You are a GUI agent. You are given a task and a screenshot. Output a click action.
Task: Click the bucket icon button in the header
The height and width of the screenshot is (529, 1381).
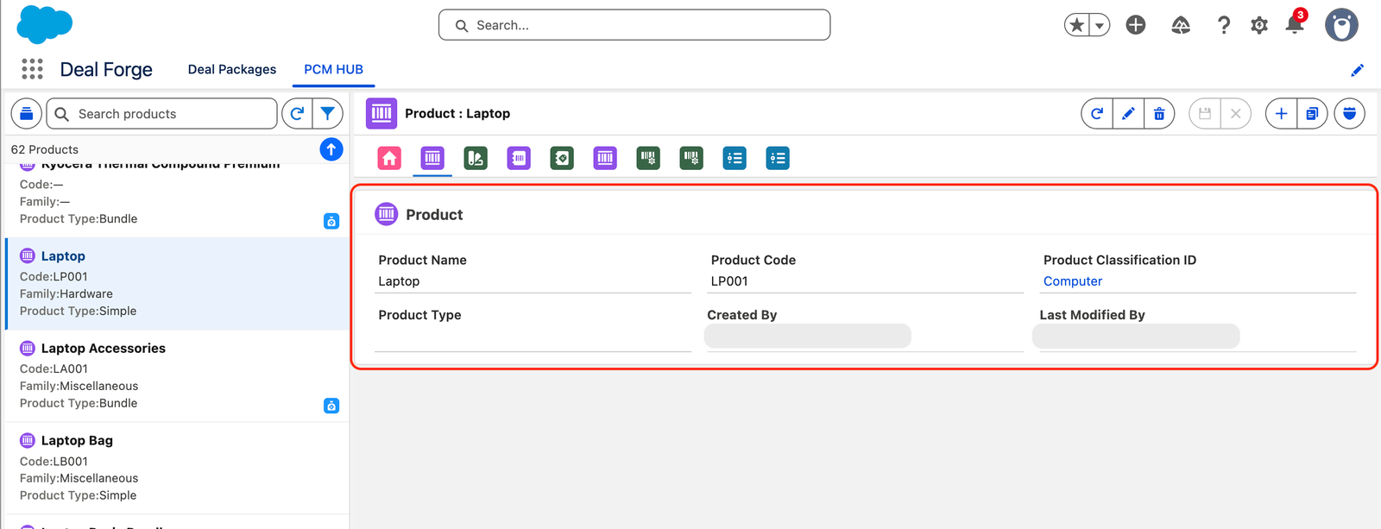click(x=1349, y=113)
